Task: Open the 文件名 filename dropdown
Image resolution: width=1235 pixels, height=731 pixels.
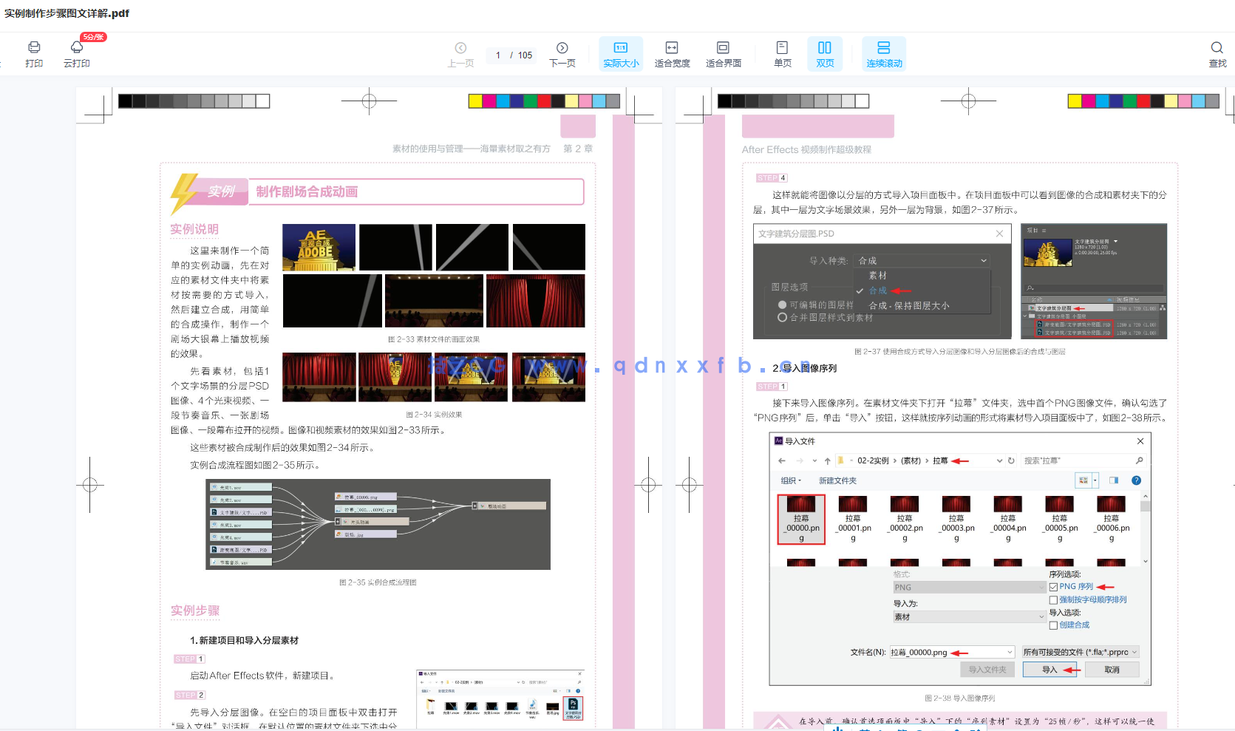Action: pos(1011,652)
